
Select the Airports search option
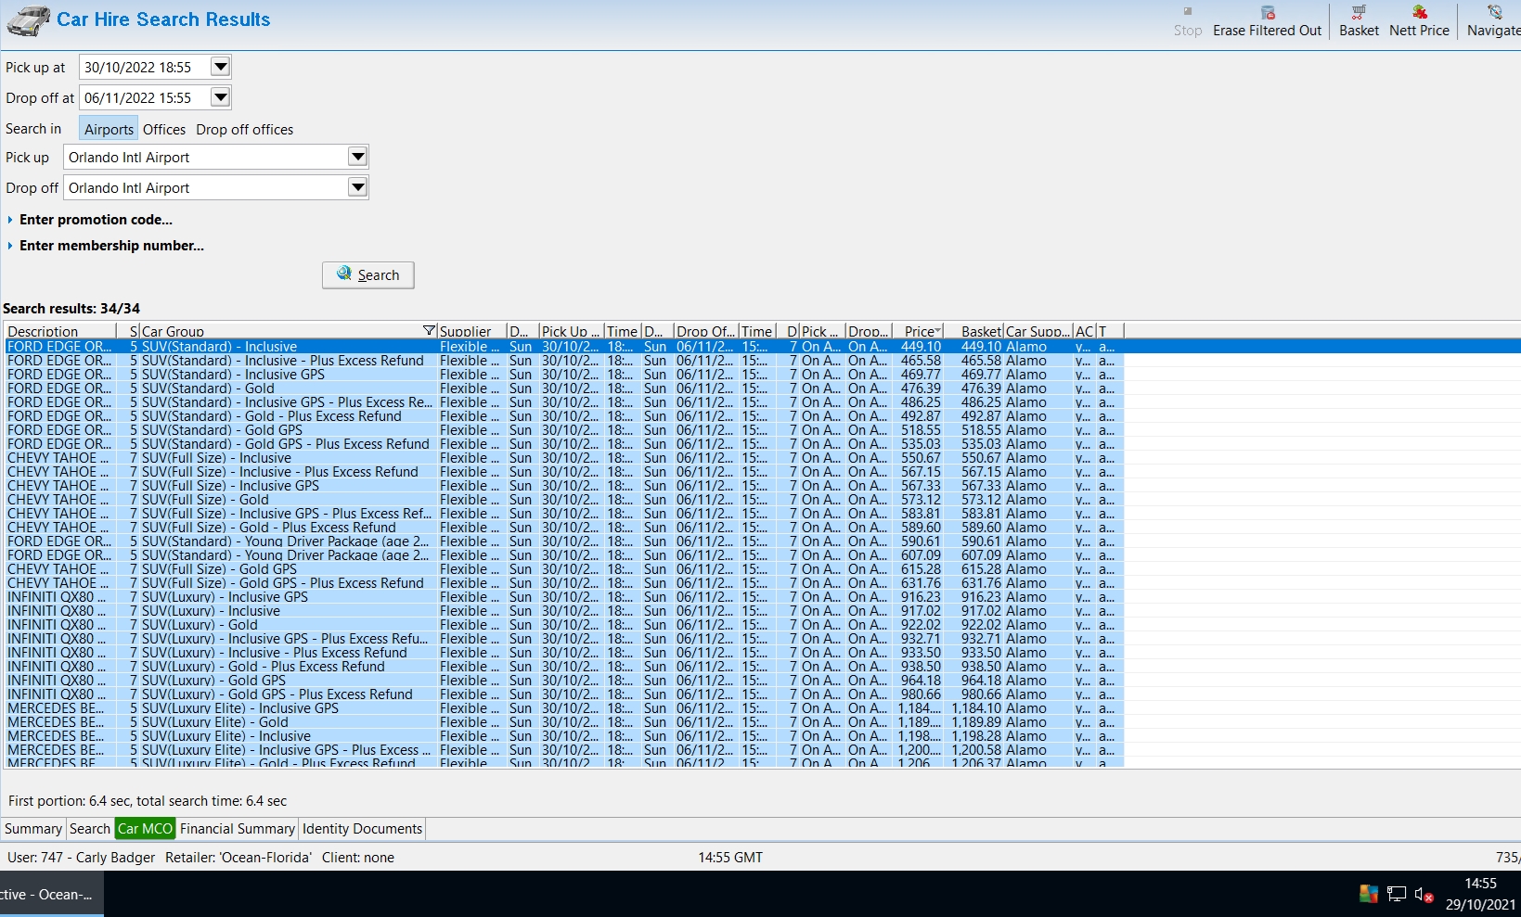[x=109, y=129]
